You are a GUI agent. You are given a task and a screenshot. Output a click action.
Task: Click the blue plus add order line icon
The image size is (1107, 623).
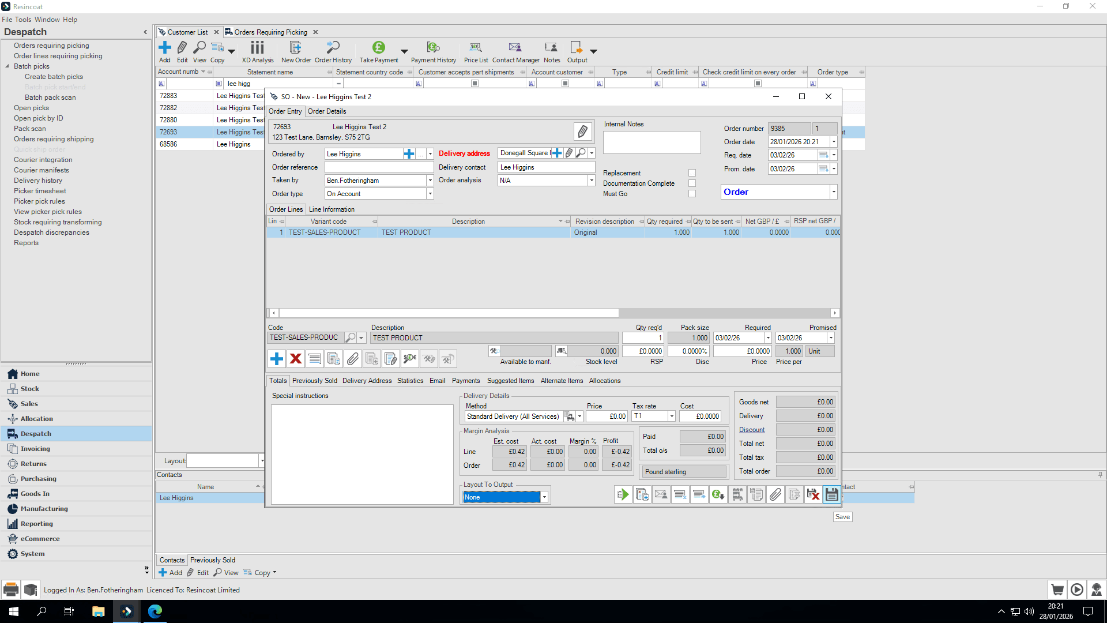pyautogui.click(x=277, y=359)
